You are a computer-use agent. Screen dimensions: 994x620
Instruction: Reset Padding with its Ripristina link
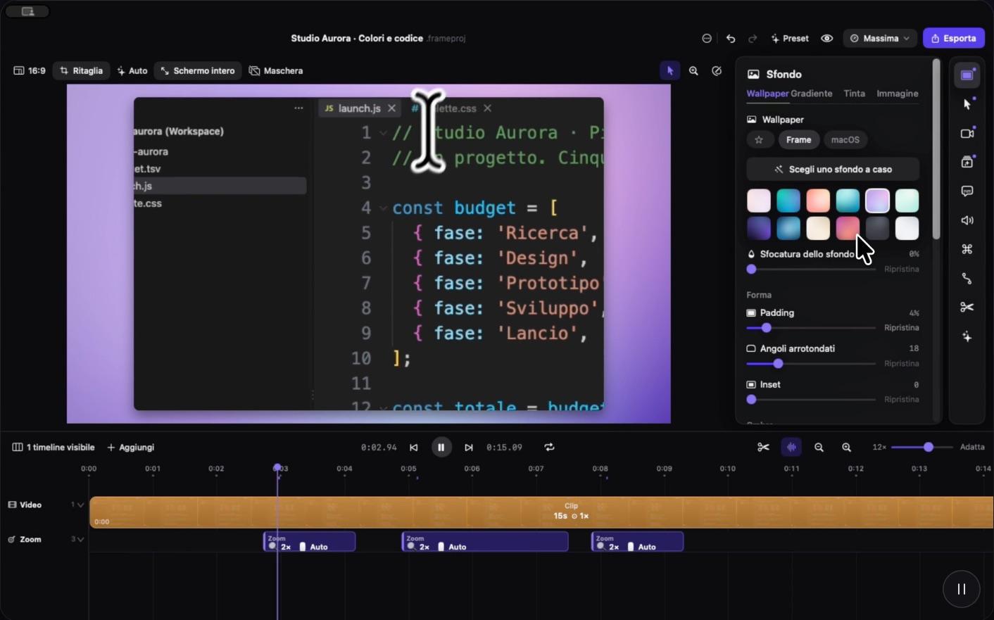click(902, 328)
